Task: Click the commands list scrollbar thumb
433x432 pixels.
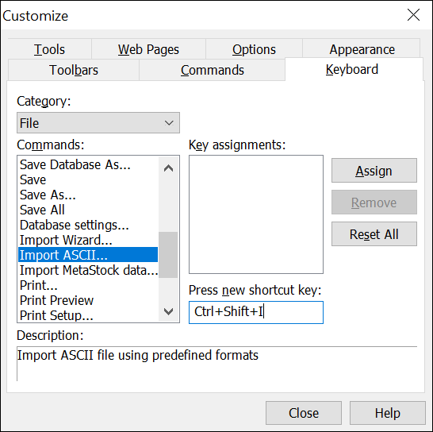Action: point(168,254)
